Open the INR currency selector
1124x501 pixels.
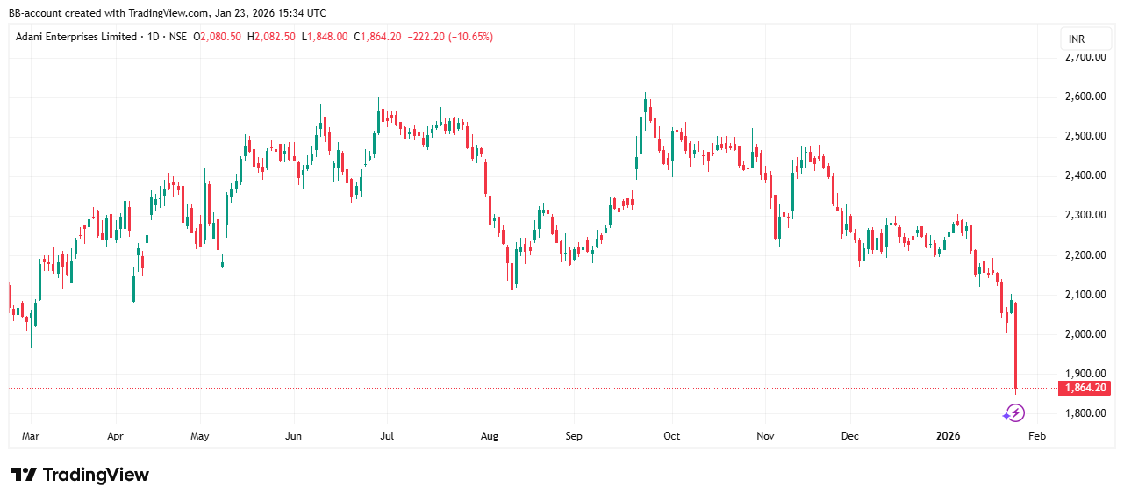click(1076, 39)
